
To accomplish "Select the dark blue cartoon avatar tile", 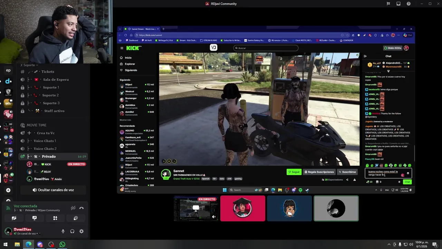I will (289, 209).
